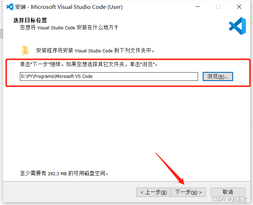Close the installer window

[239, 7]
